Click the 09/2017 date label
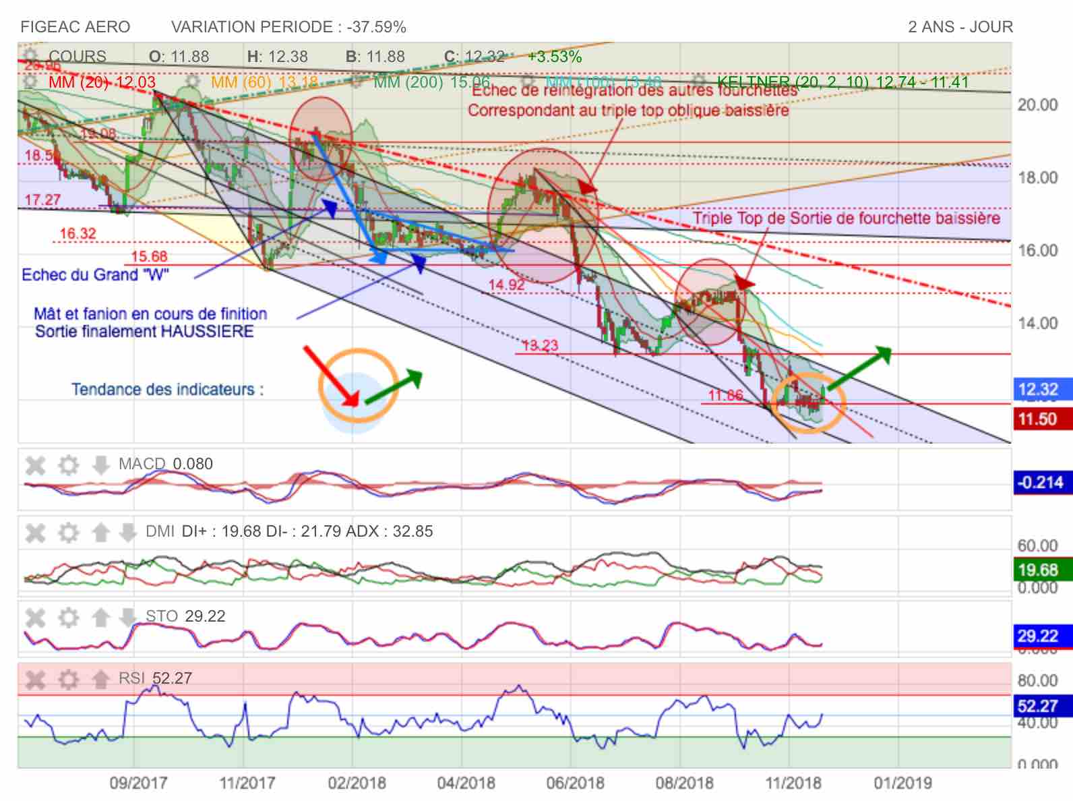The height and width of the screenshot is (801, 1073). pos(137,783)
